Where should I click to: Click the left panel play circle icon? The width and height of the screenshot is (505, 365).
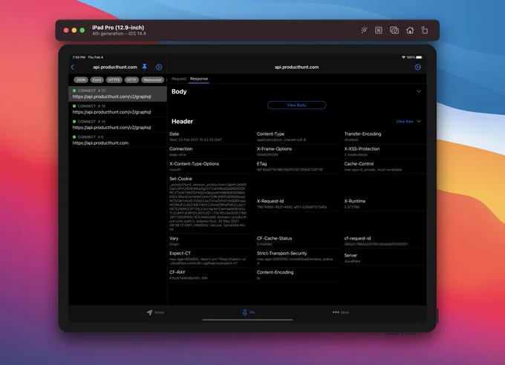point(159,67)
